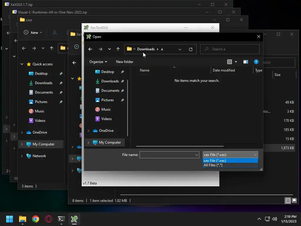Focus the 'Search a' field
301x226 pixels.
[230, 49]
